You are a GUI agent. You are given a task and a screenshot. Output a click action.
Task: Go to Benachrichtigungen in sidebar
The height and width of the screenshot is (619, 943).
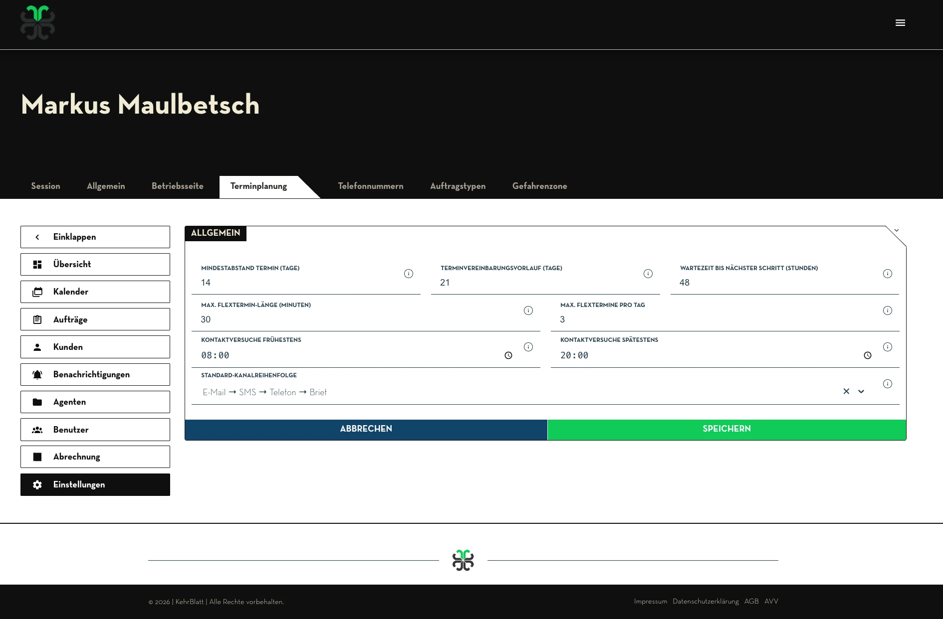(x=95, y=375)
